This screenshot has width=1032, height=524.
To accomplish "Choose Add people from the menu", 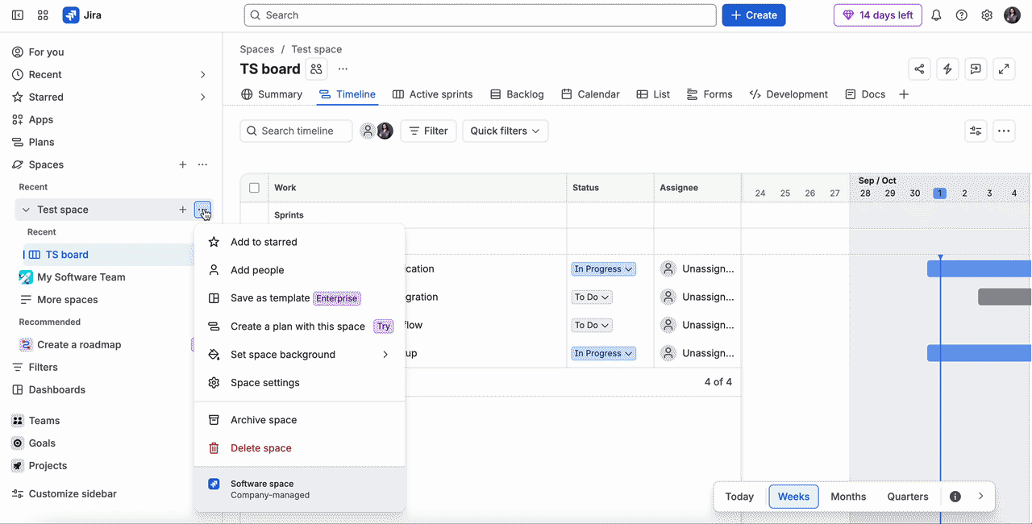I will pos(300,270).
